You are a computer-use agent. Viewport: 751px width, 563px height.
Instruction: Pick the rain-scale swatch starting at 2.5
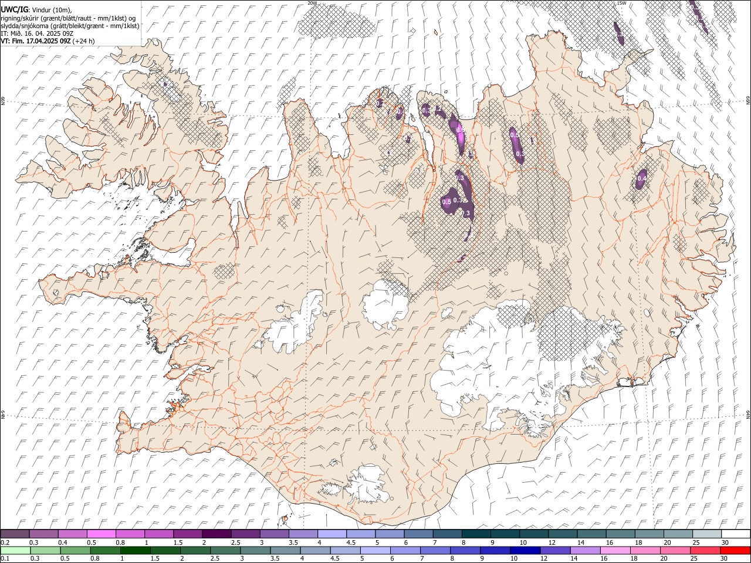click(225, 550)
